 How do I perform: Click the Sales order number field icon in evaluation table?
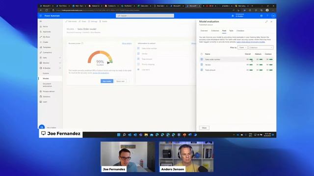tap(202, 59)
